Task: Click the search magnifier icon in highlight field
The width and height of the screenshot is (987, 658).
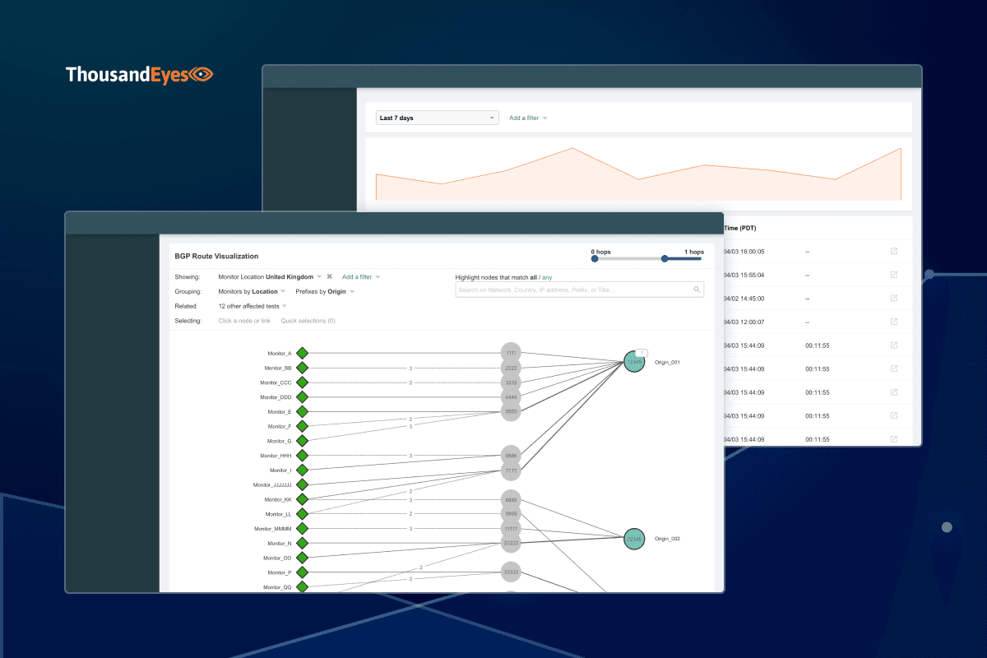Action: click(696, 290)
